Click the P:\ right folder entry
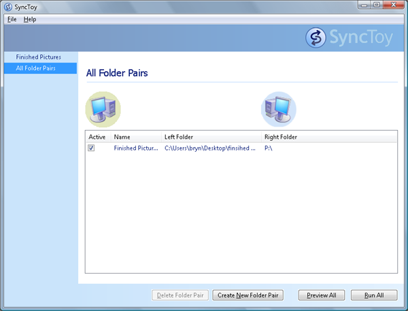 (269, 148)
